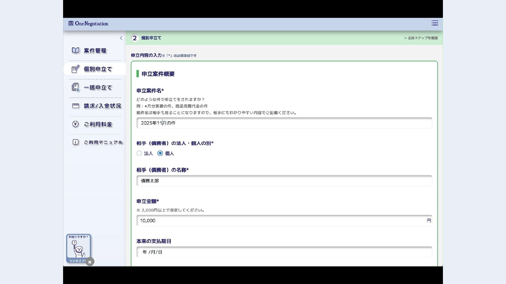The image size is (506, 284).
Task: Click the 申立金額 amount field
Action: tap(282, 221)
